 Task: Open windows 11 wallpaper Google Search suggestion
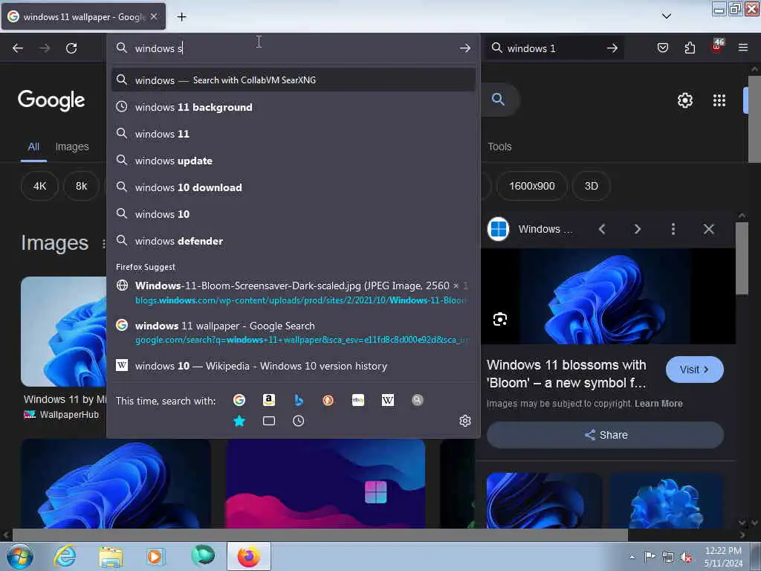293,332
